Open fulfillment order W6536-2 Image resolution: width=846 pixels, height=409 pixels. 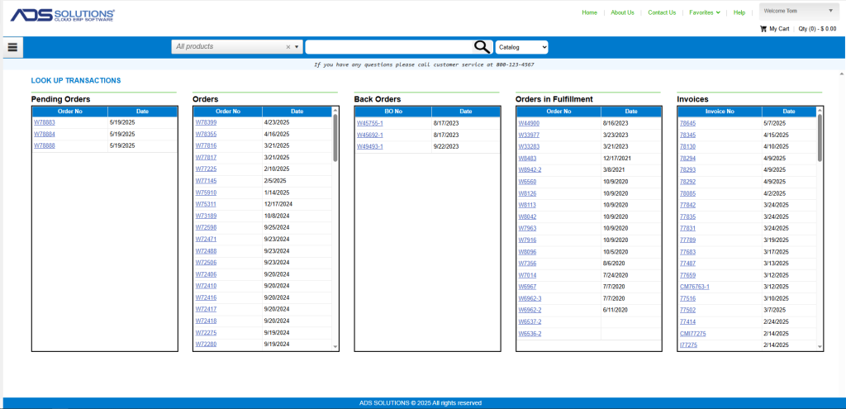[530, 334]
